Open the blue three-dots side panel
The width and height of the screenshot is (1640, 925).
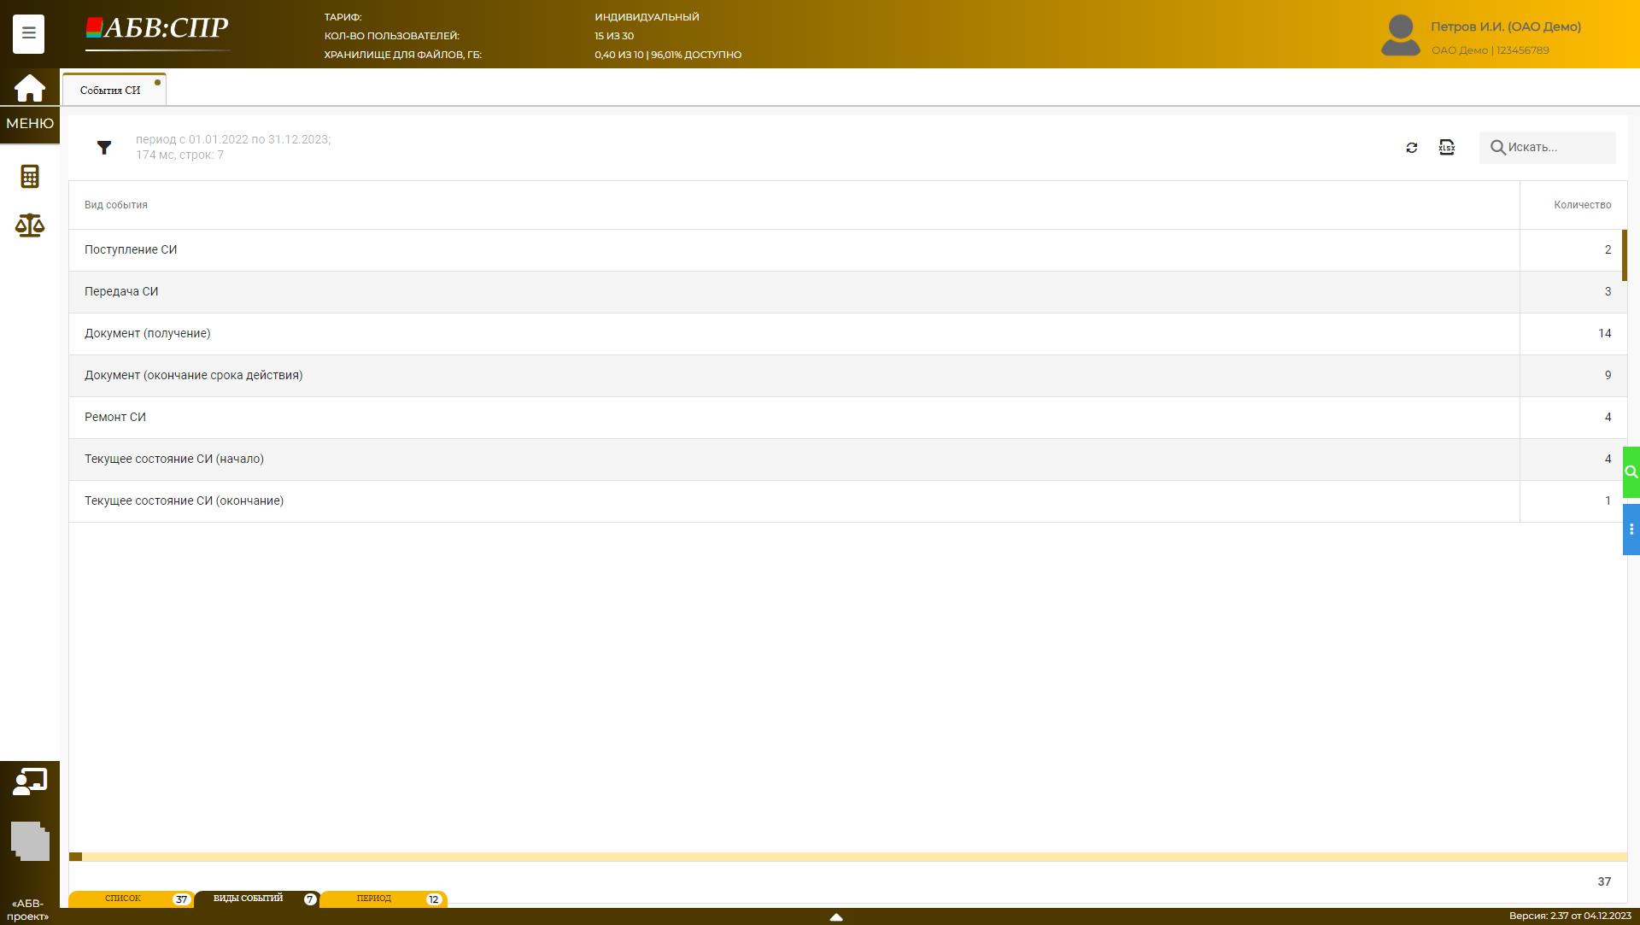point(1631,530)
